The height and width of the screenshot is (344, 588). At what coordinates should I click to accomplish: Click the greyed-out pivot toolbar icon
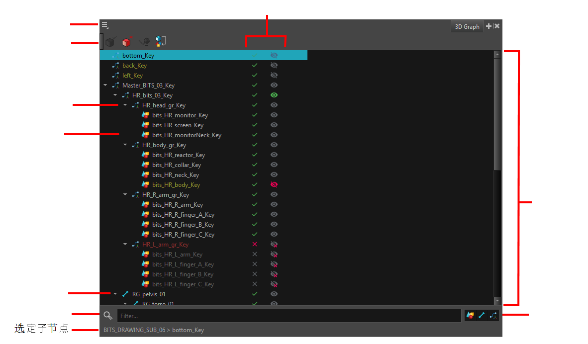[x=144, y=42]
